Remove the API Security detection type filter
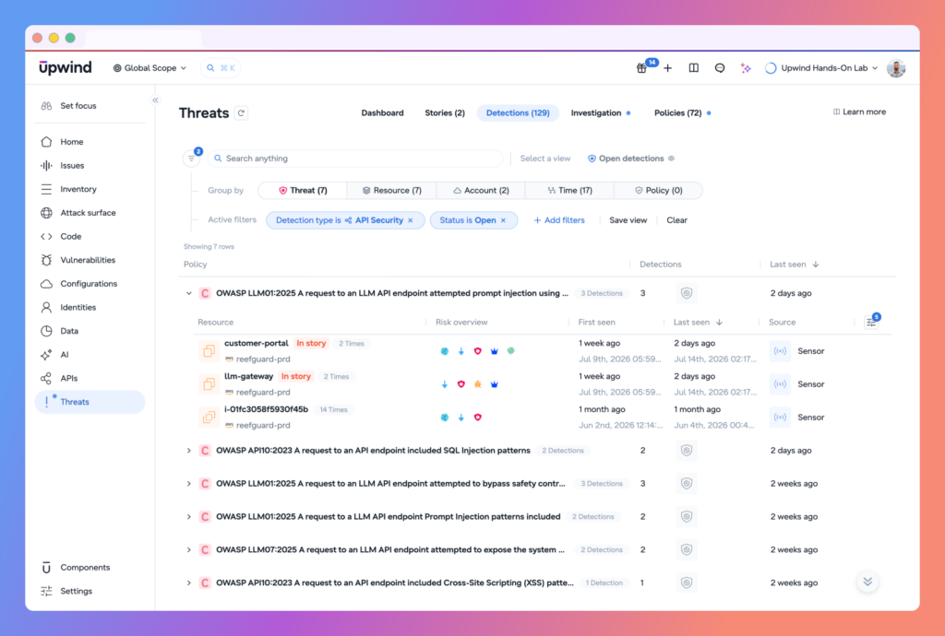 (411, 220)
